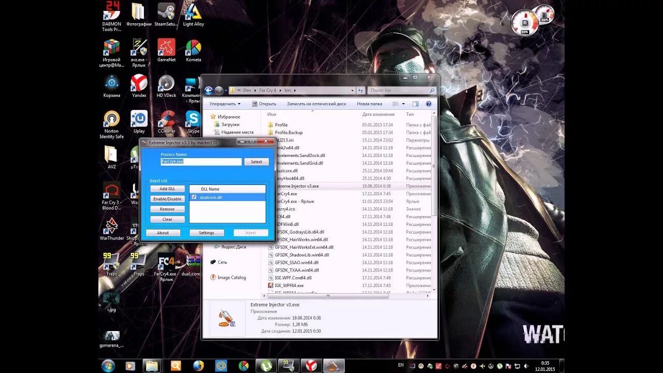Select Image Catalog in navigation pane
663x373 pixels.
pos(228,278)
